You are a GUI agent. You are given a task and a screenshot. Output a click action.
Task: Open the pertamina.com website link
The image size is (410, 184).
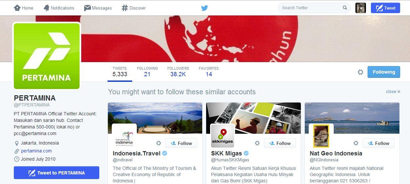36,151
